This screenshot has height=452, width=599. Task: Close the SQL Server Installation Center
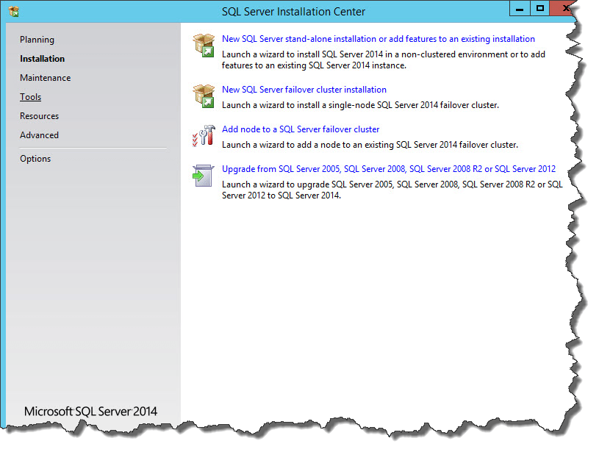565,9
